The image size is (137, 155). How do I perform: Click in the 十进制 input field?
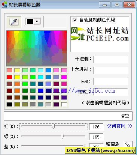(x=111, y=60)
